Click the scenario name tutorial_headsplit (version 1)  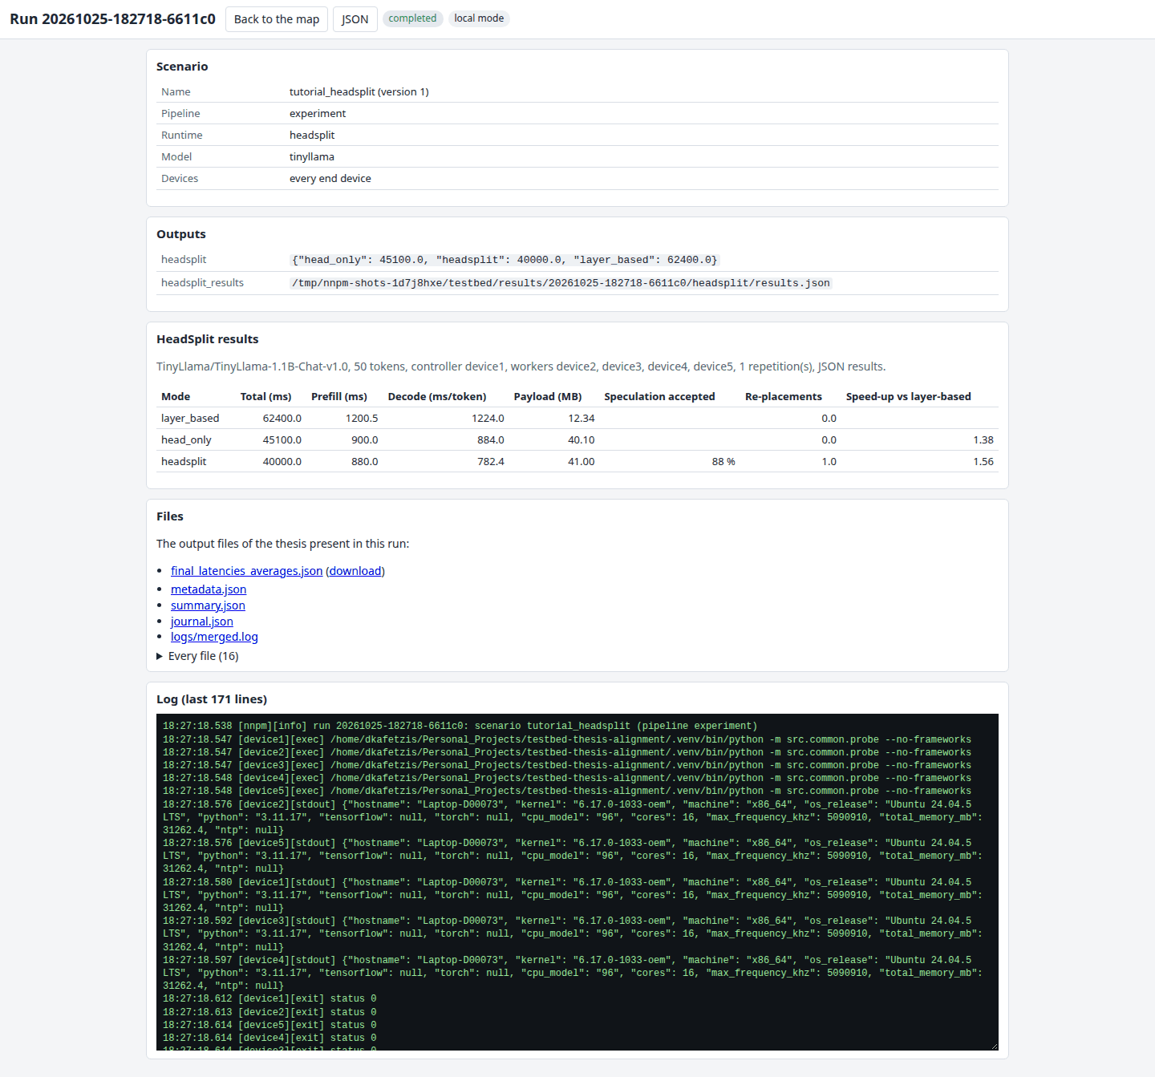click(x=359, y=91)
